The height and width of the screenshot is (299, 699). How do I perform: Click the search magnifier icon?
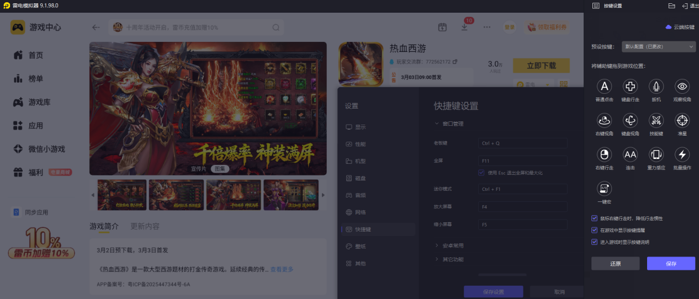point(276,27)
